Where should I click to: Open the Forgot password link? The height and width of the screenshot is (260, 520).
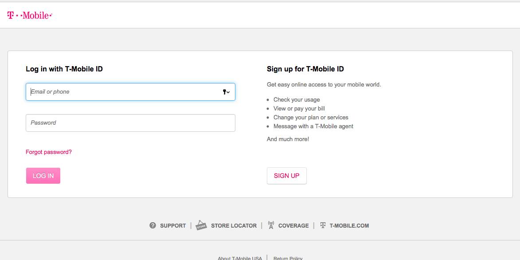coord(49,152)
